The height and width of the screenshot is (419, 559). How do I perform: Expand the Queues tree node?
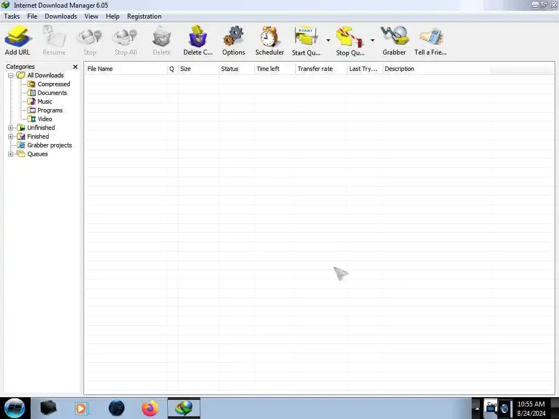pos(11,154)
